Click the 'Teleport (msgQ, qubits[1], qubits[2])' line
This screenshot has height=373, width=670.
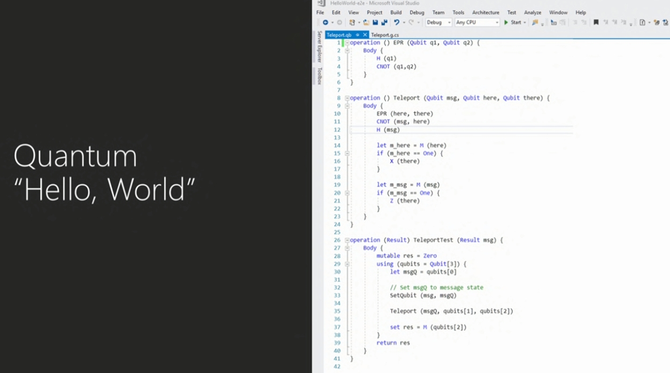pyautogui.click(x=451, y=311)
